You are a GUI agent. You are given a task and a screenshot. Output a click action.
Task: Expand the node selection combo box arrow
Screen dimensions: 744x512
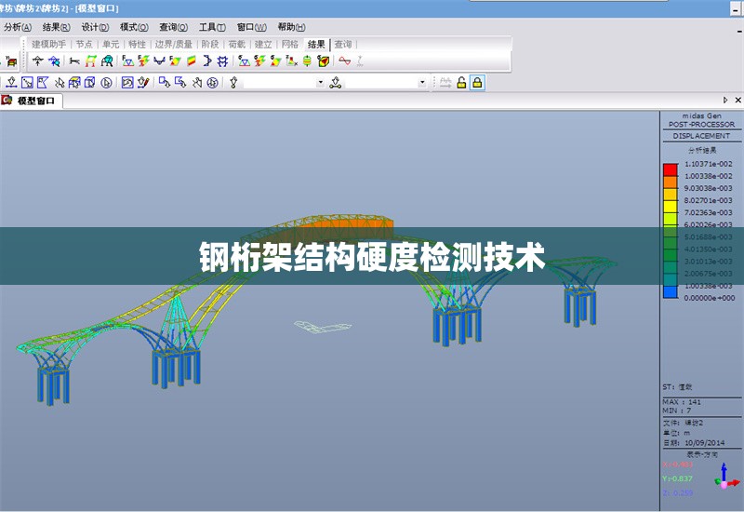click(321, 83)
